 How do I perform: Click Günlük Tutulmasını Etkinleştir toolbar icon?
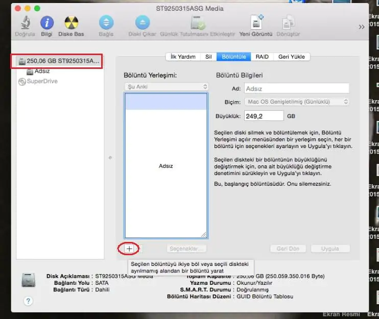tap(198, 22)
